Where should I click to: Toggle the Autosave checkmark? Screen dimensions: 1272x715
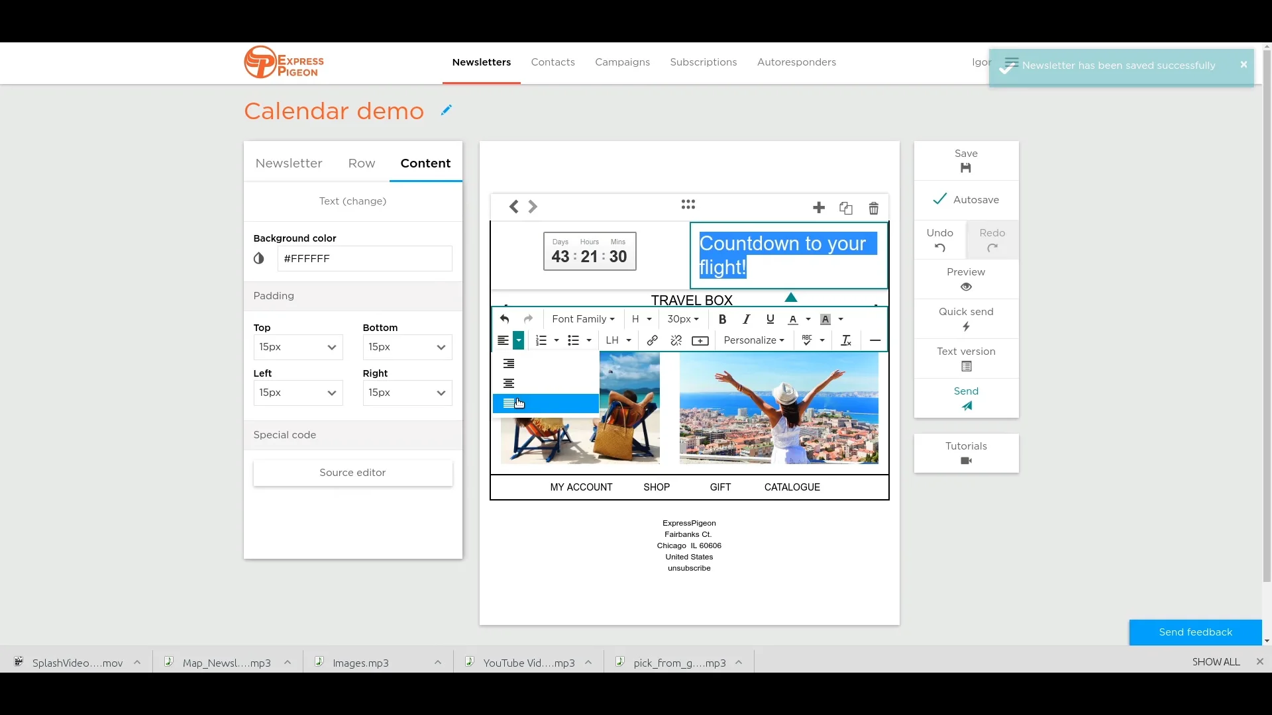pyautogui.click(x=939, y=199)
